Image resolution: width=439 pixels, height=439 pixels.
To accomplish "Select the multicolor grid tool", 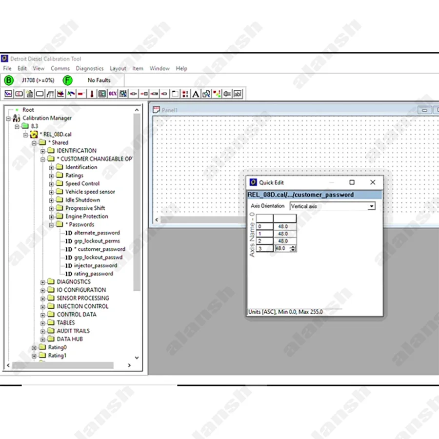I will click(x=123, y=94).
